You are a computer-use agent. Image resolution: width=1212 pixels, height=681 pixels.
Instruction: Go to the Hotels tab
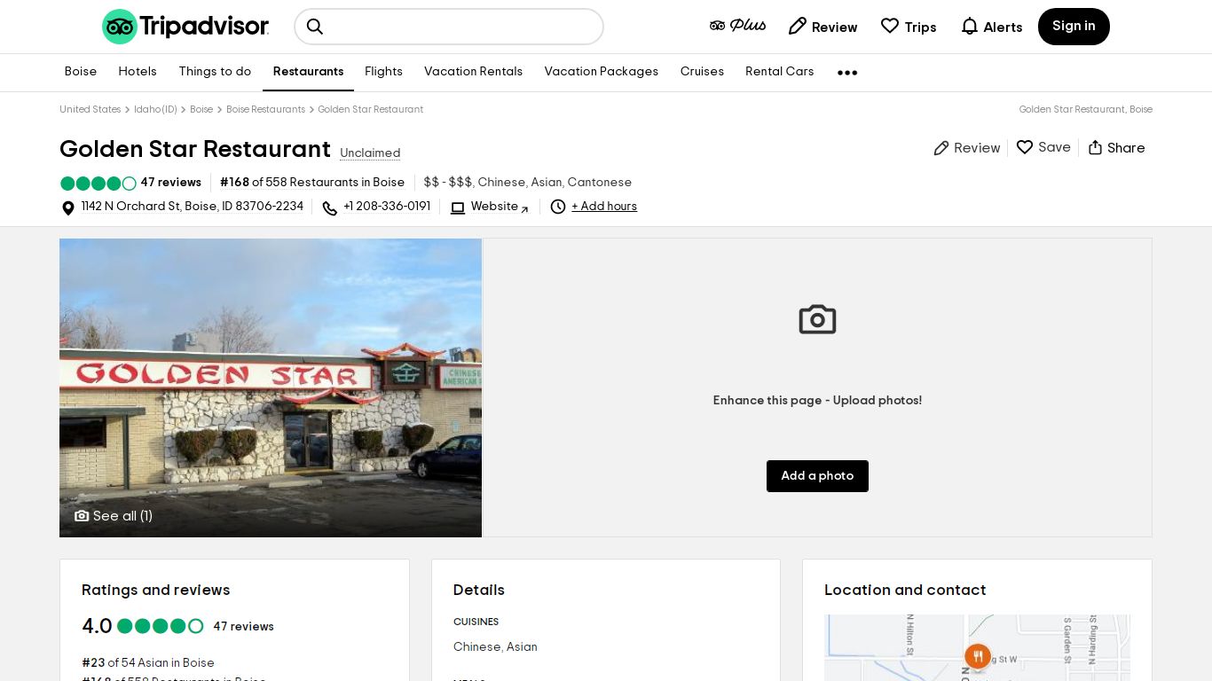pyautogui.click(x=138, y=72)
